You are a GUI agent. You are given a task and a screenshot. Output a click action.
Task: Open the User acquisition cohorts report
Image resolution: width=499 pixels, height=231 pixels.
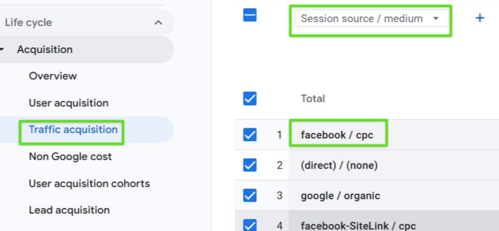coord(89,183)
